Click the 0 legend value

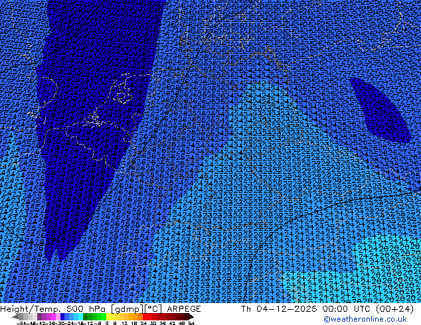pyautogui.click(x=107, y=324)
